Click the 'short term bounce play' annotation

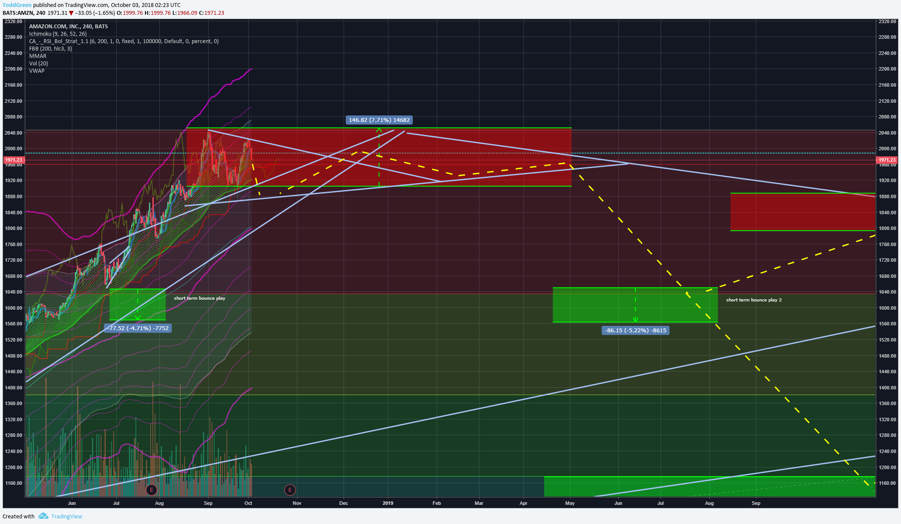click(199, 298)
